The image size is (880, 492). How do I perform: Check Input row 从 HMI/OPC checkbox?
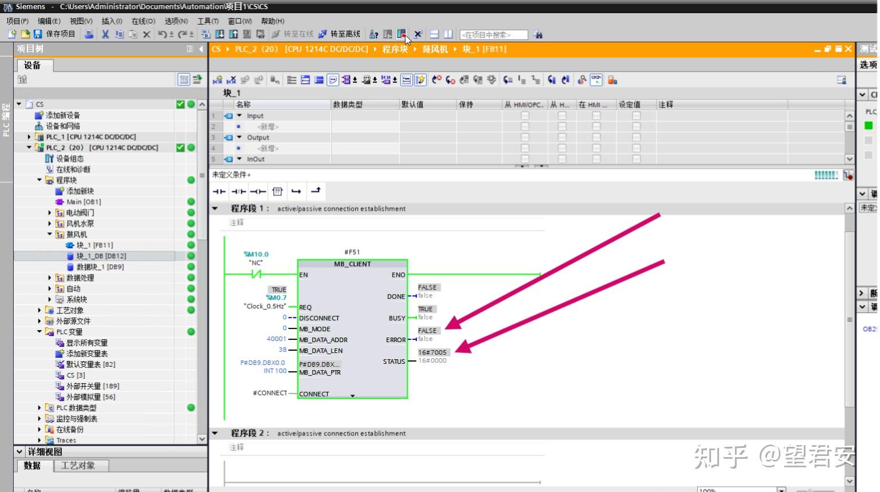(525, 116)
